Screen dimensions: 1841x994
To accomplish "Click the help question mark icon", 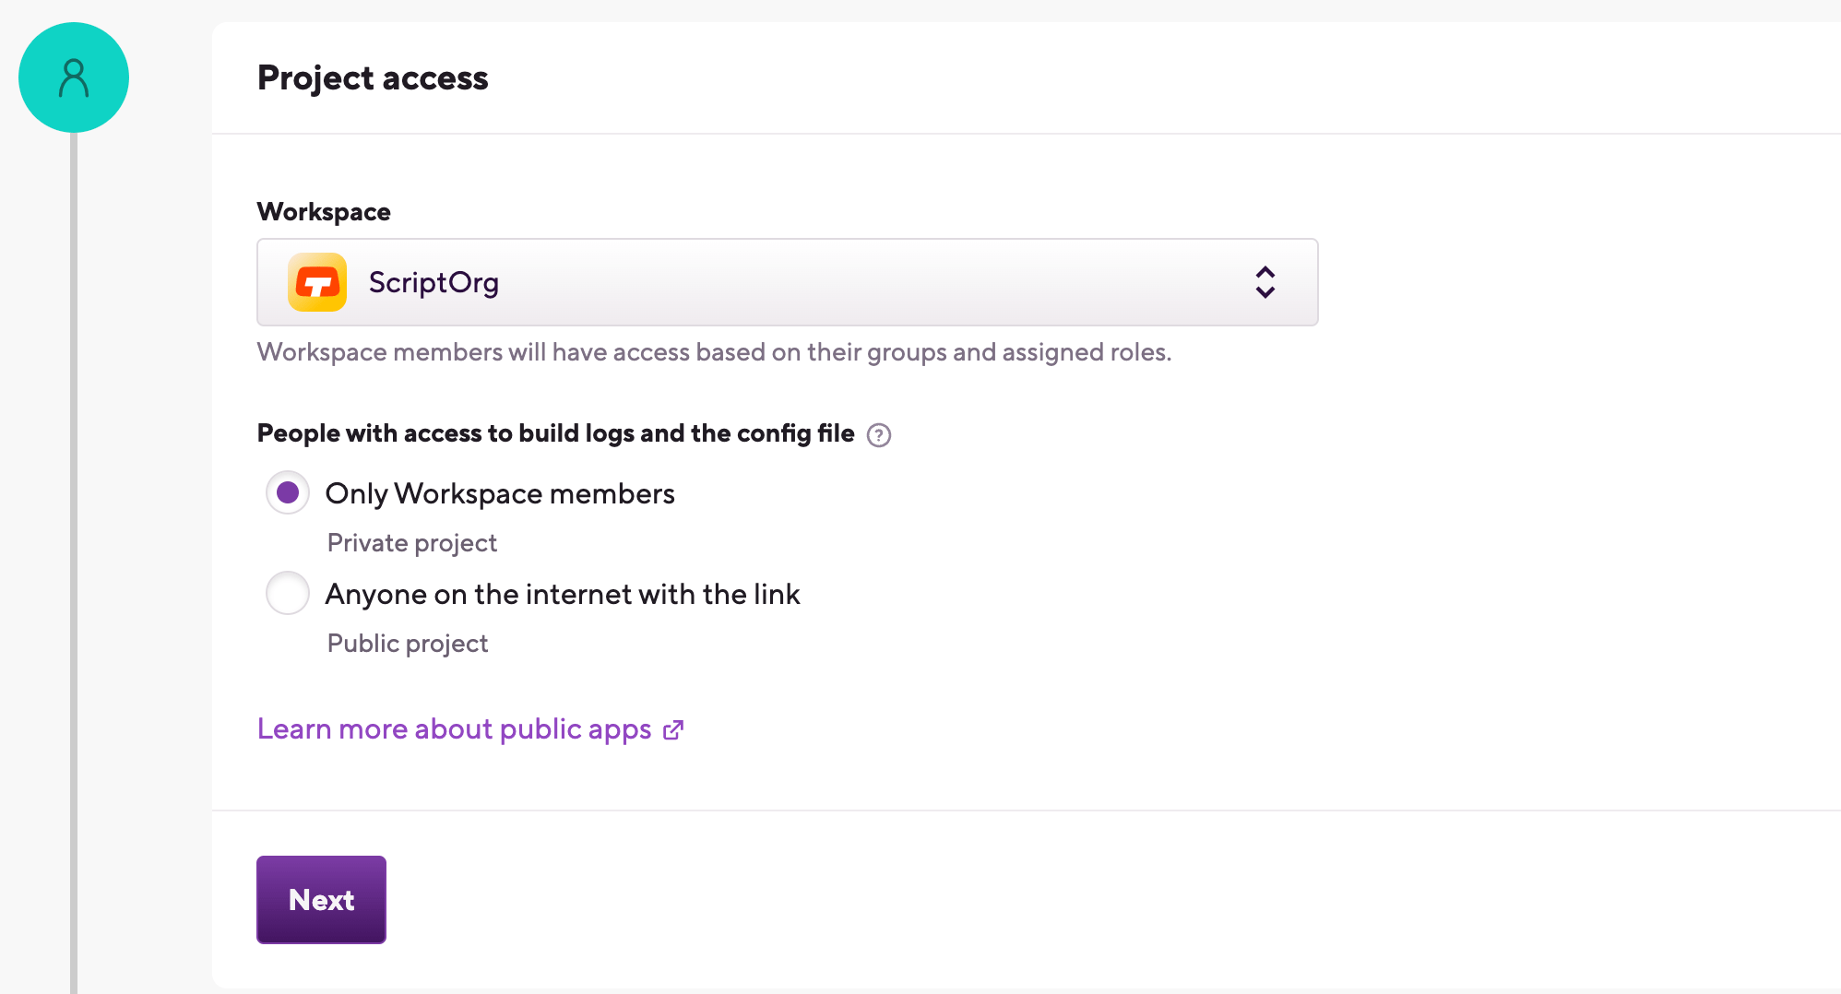I will (879, 435).
